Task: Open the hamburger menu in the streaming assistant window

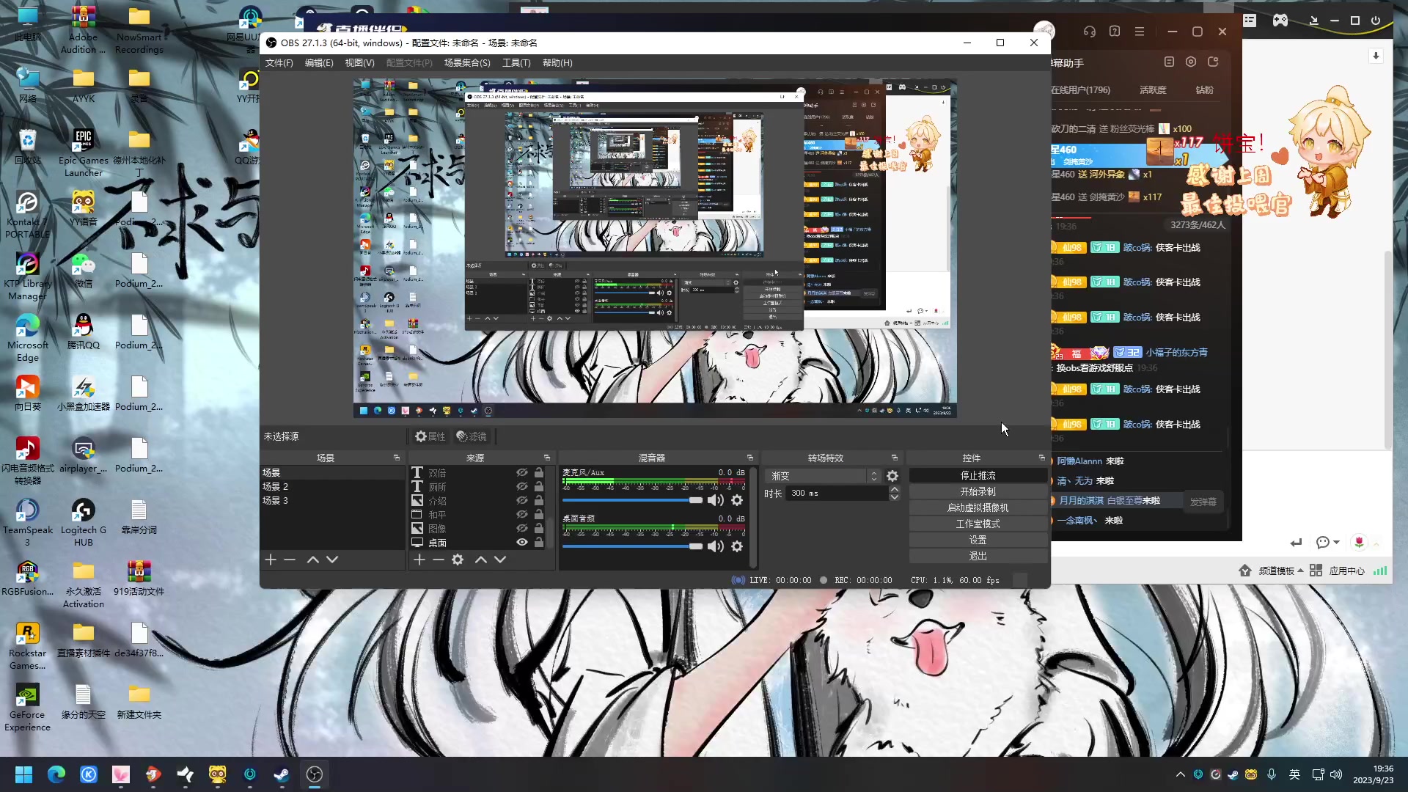Action: pos(1140,32)
